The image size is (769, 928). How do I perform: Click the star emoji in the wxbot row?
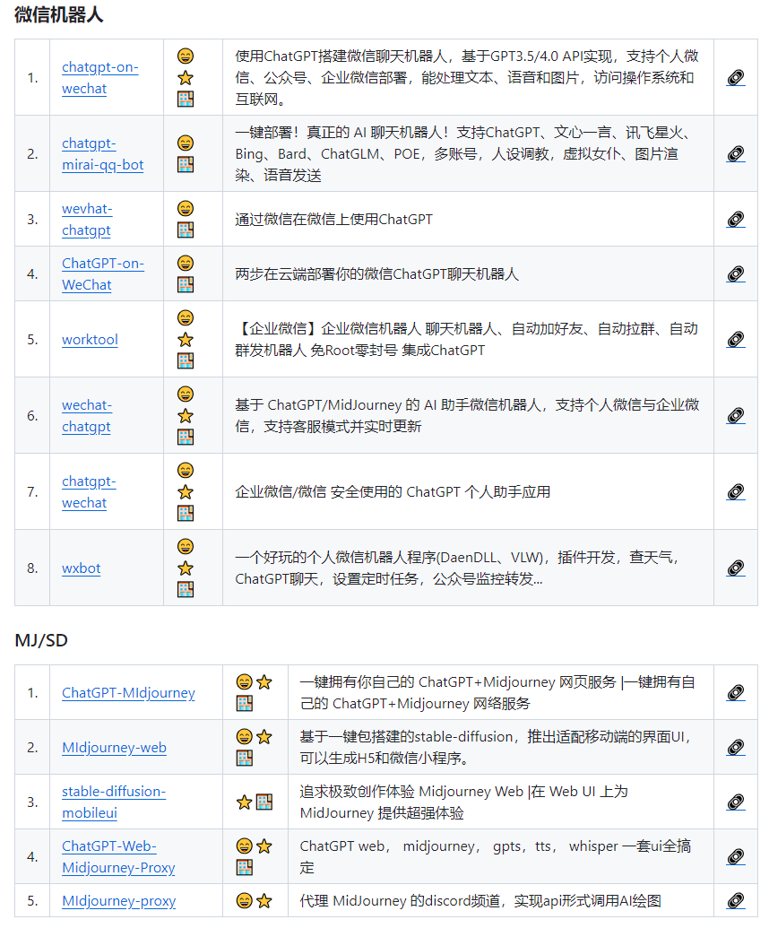coord(186,568)
